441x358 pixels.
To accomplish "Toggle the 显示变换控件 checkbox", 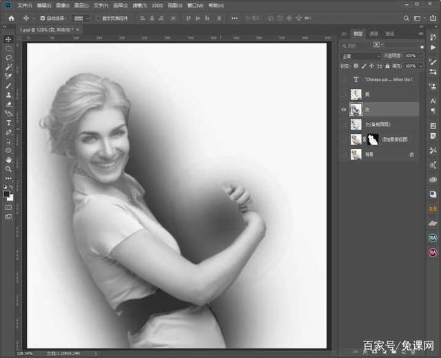I will click(98, 18).
